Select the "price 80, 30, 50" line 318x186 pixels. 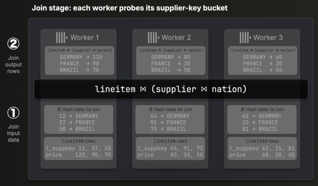pos(170,155)
